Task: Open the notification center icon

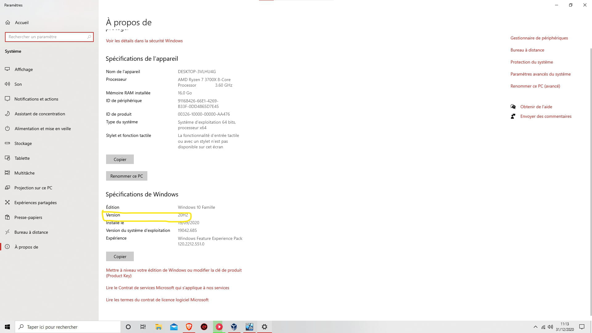Action: (x=582, y=327)
